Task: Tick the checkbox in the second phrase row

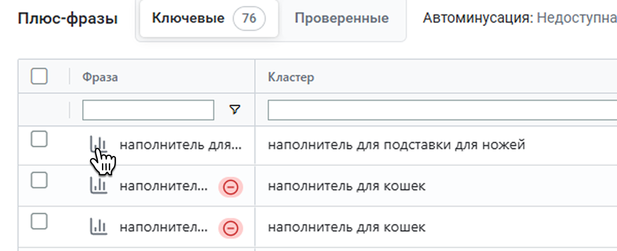Action: (39, 180)
